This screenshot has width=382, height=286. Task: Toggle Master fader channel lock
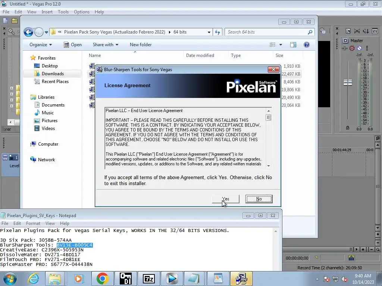coord(348,128)
